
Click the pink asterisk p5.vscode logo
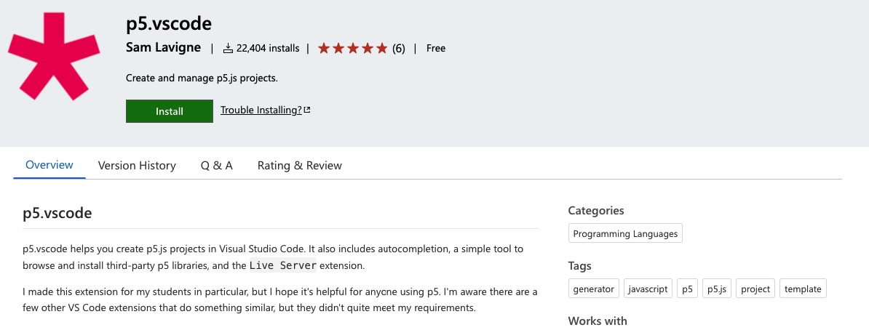click(54, 56)
